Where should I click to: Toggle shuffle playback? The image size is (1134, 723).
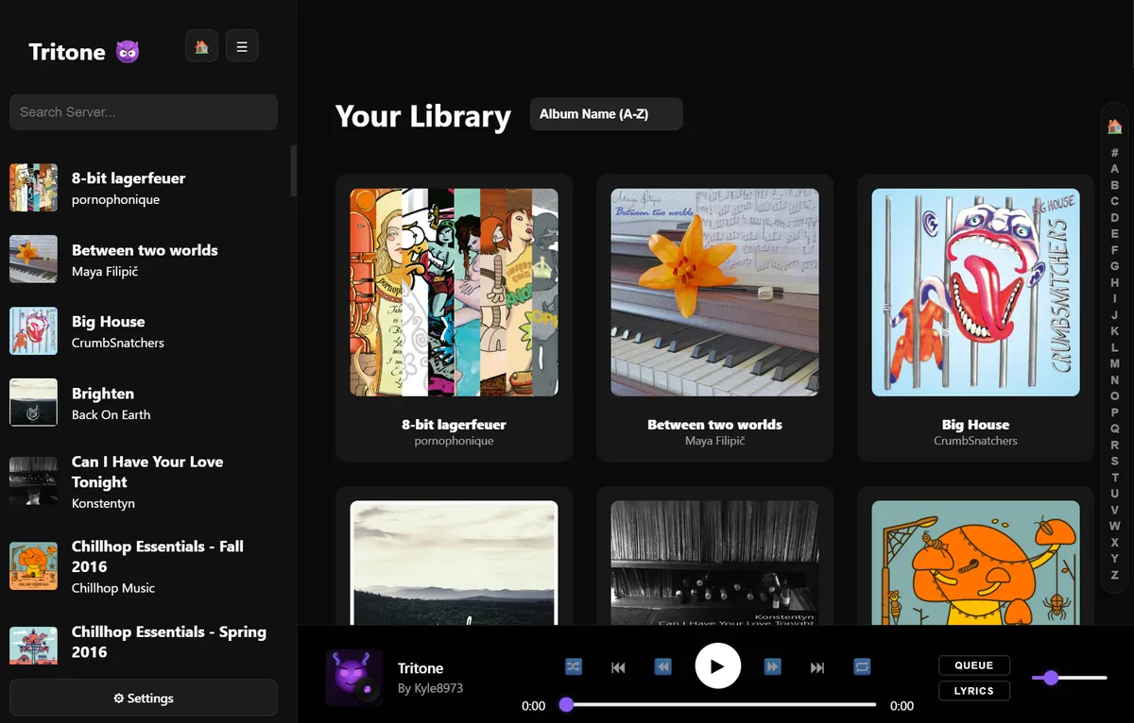pyautogui.click(x=574, y=666)
